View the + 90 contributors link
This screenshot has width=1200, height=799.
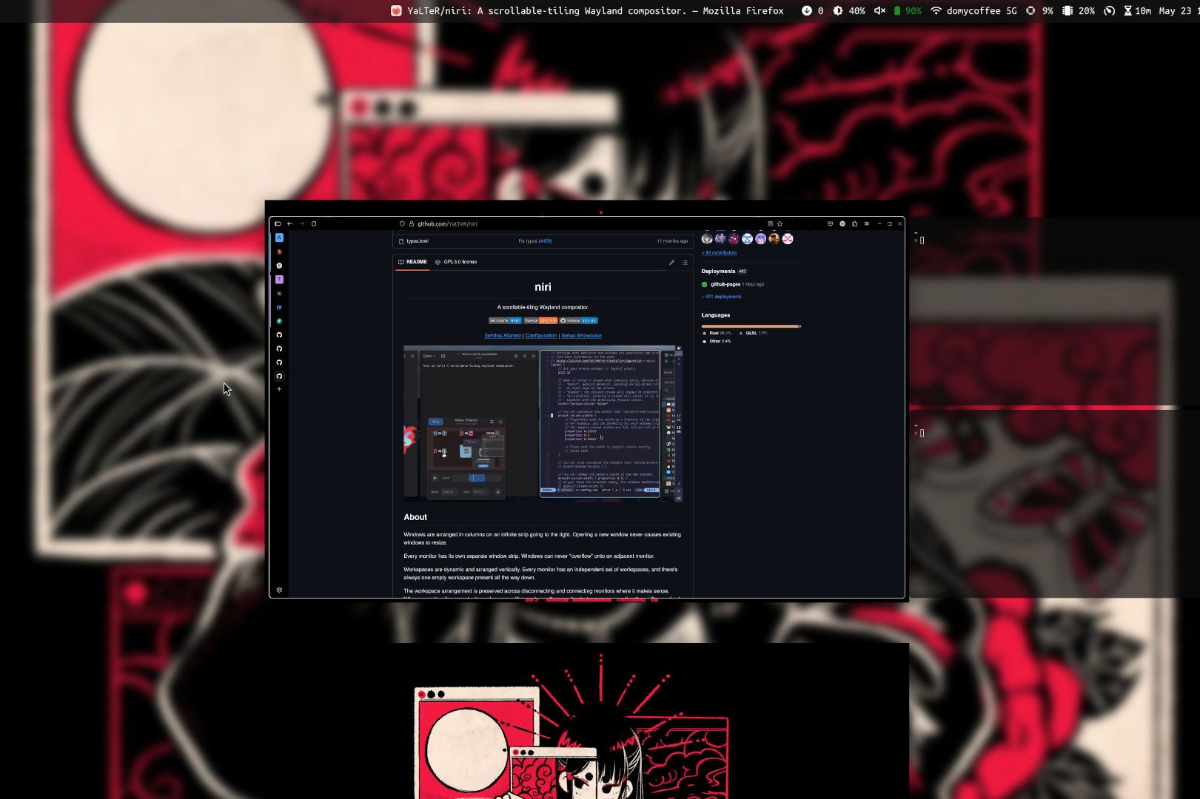(x=719, y=253)
